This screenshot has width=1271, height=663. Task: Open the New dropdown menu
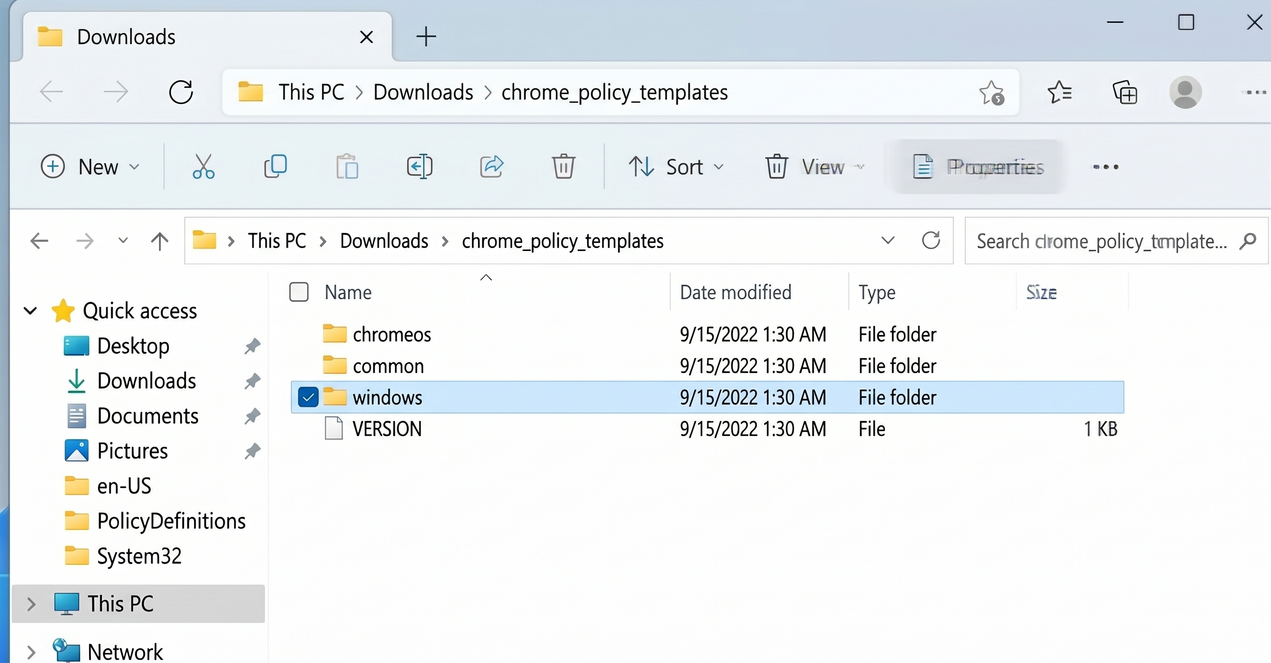click(90, 167)
